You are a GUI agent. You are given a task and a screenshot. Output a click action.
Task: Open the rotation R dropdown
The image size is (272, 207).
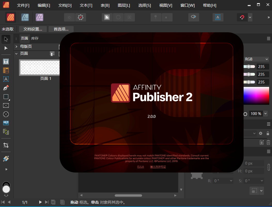click(231, 181)
